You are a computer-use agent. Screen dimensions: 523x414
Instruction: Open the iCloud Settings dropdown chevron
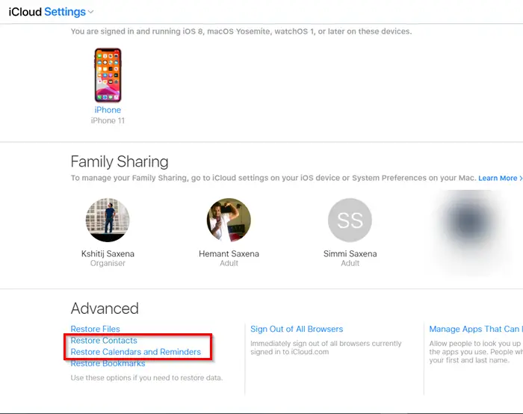pyautogui.click(x=91, y=12)
